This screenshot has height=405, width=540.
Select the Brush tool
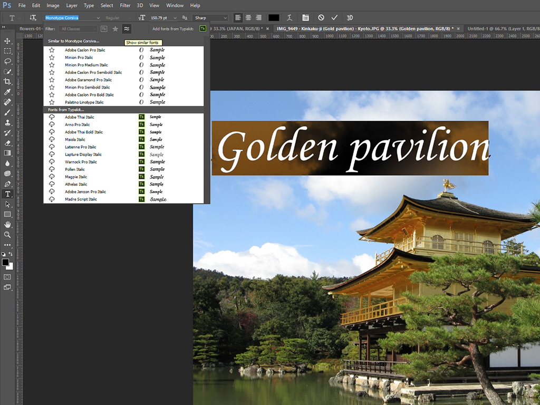point(7,112)
